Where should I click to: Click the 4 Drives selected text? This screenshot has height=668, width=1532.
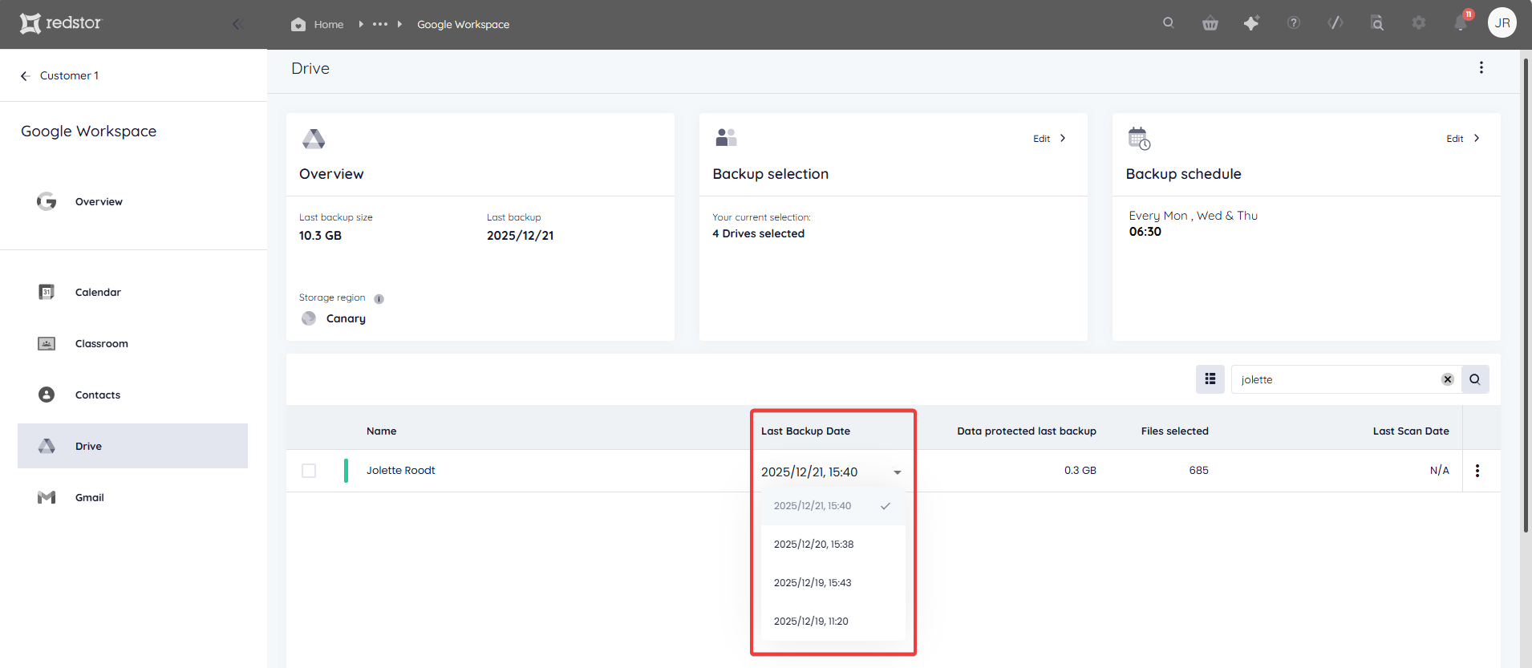point(758,234)
